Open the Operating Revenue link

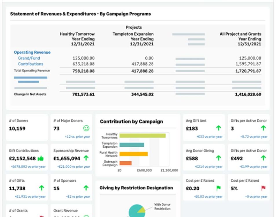tap(32, 52)
